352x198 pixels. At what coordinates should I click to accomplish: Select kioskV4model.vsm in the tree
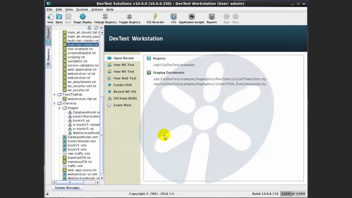tap(82, 141)
